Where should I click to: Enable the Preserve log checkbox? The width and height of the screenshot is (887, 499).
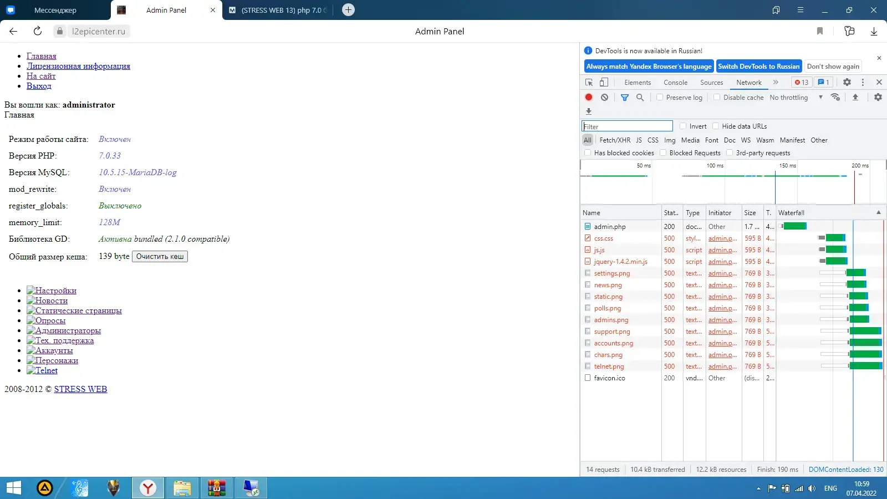(x=660, y=97)
